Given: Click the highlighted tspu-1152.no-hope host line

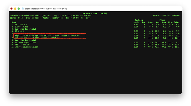Looking at the screenshot, I should click(x=48, y=36).
